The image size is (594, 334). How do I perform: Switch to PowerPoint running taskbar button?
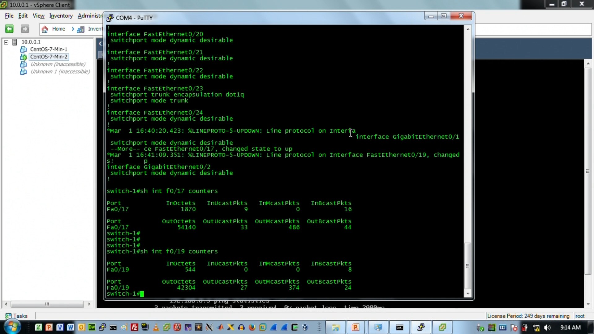(x=355, y=327)
